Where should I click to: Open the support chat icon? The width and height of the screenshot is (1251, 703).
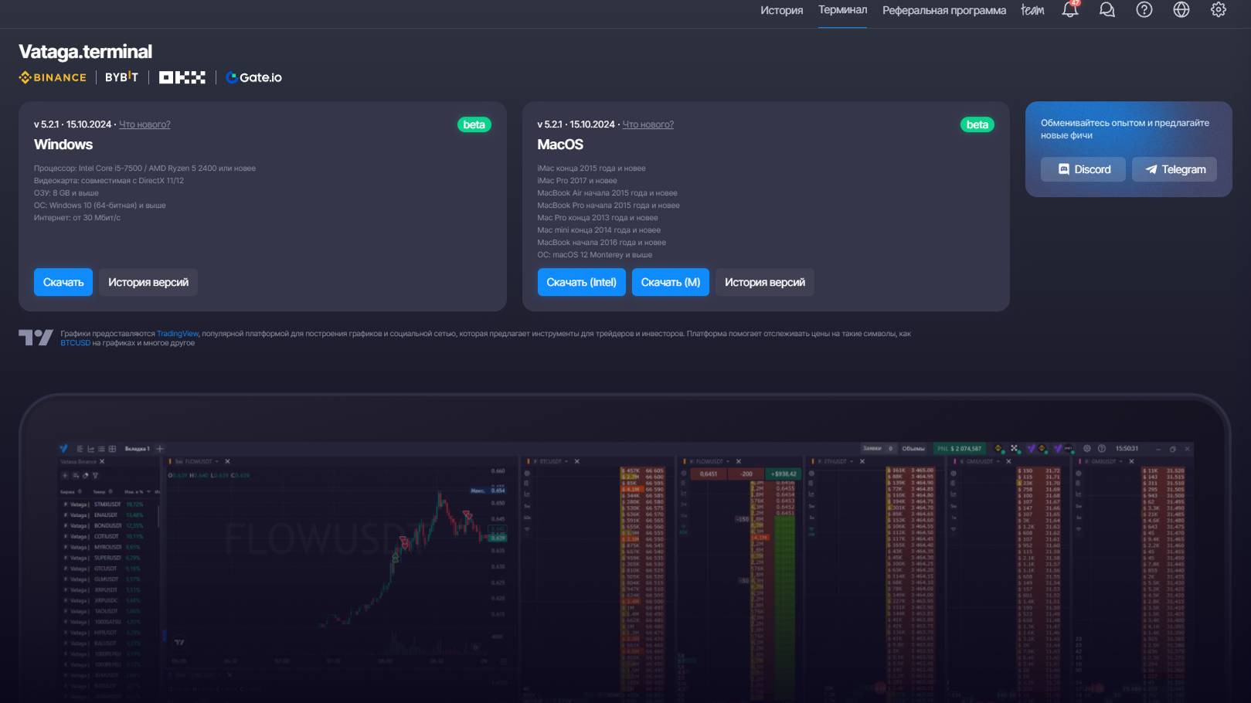coord(1107,10)
